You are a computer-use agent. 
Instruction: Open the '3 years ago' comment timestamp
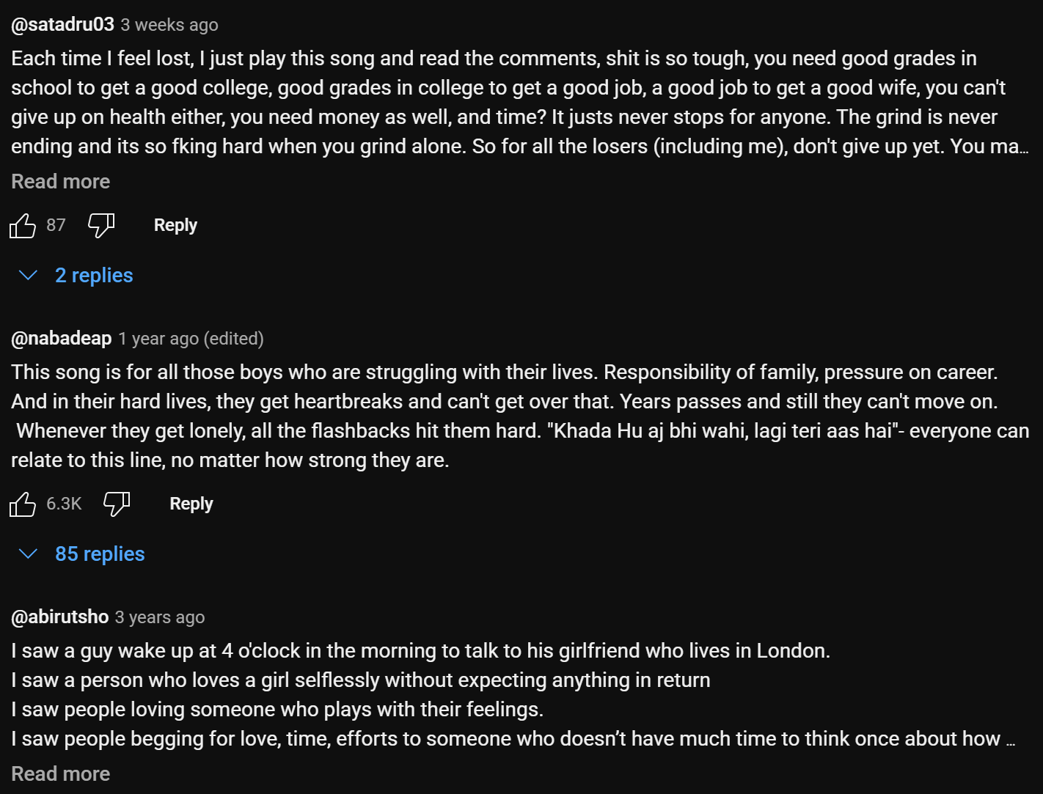coord(160,617)
